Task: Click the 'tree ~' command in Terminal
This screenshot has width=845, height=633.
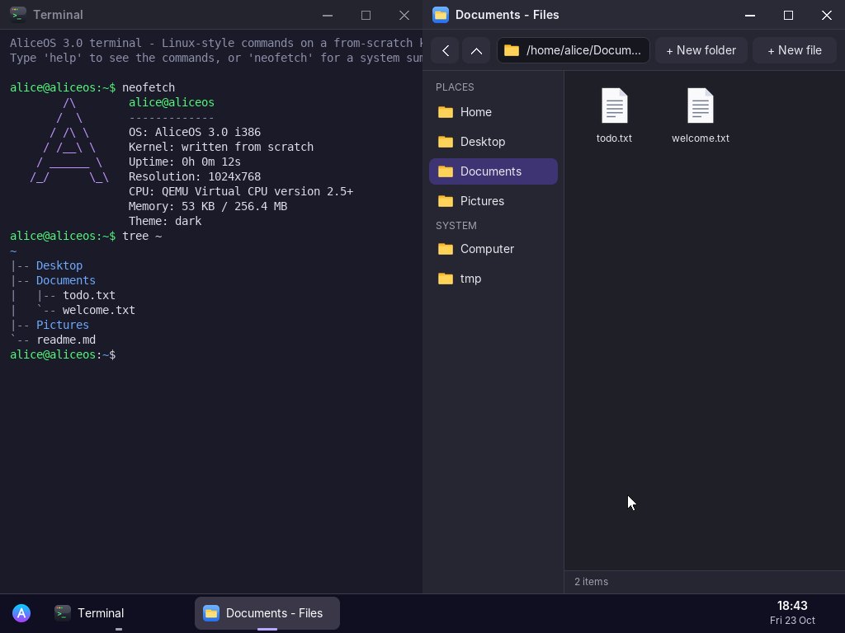Action: click(142, 236)
